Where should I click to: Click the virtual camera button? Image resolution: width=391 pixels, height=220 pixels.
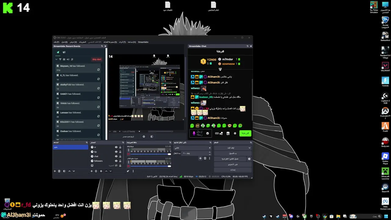click(230, 159)
